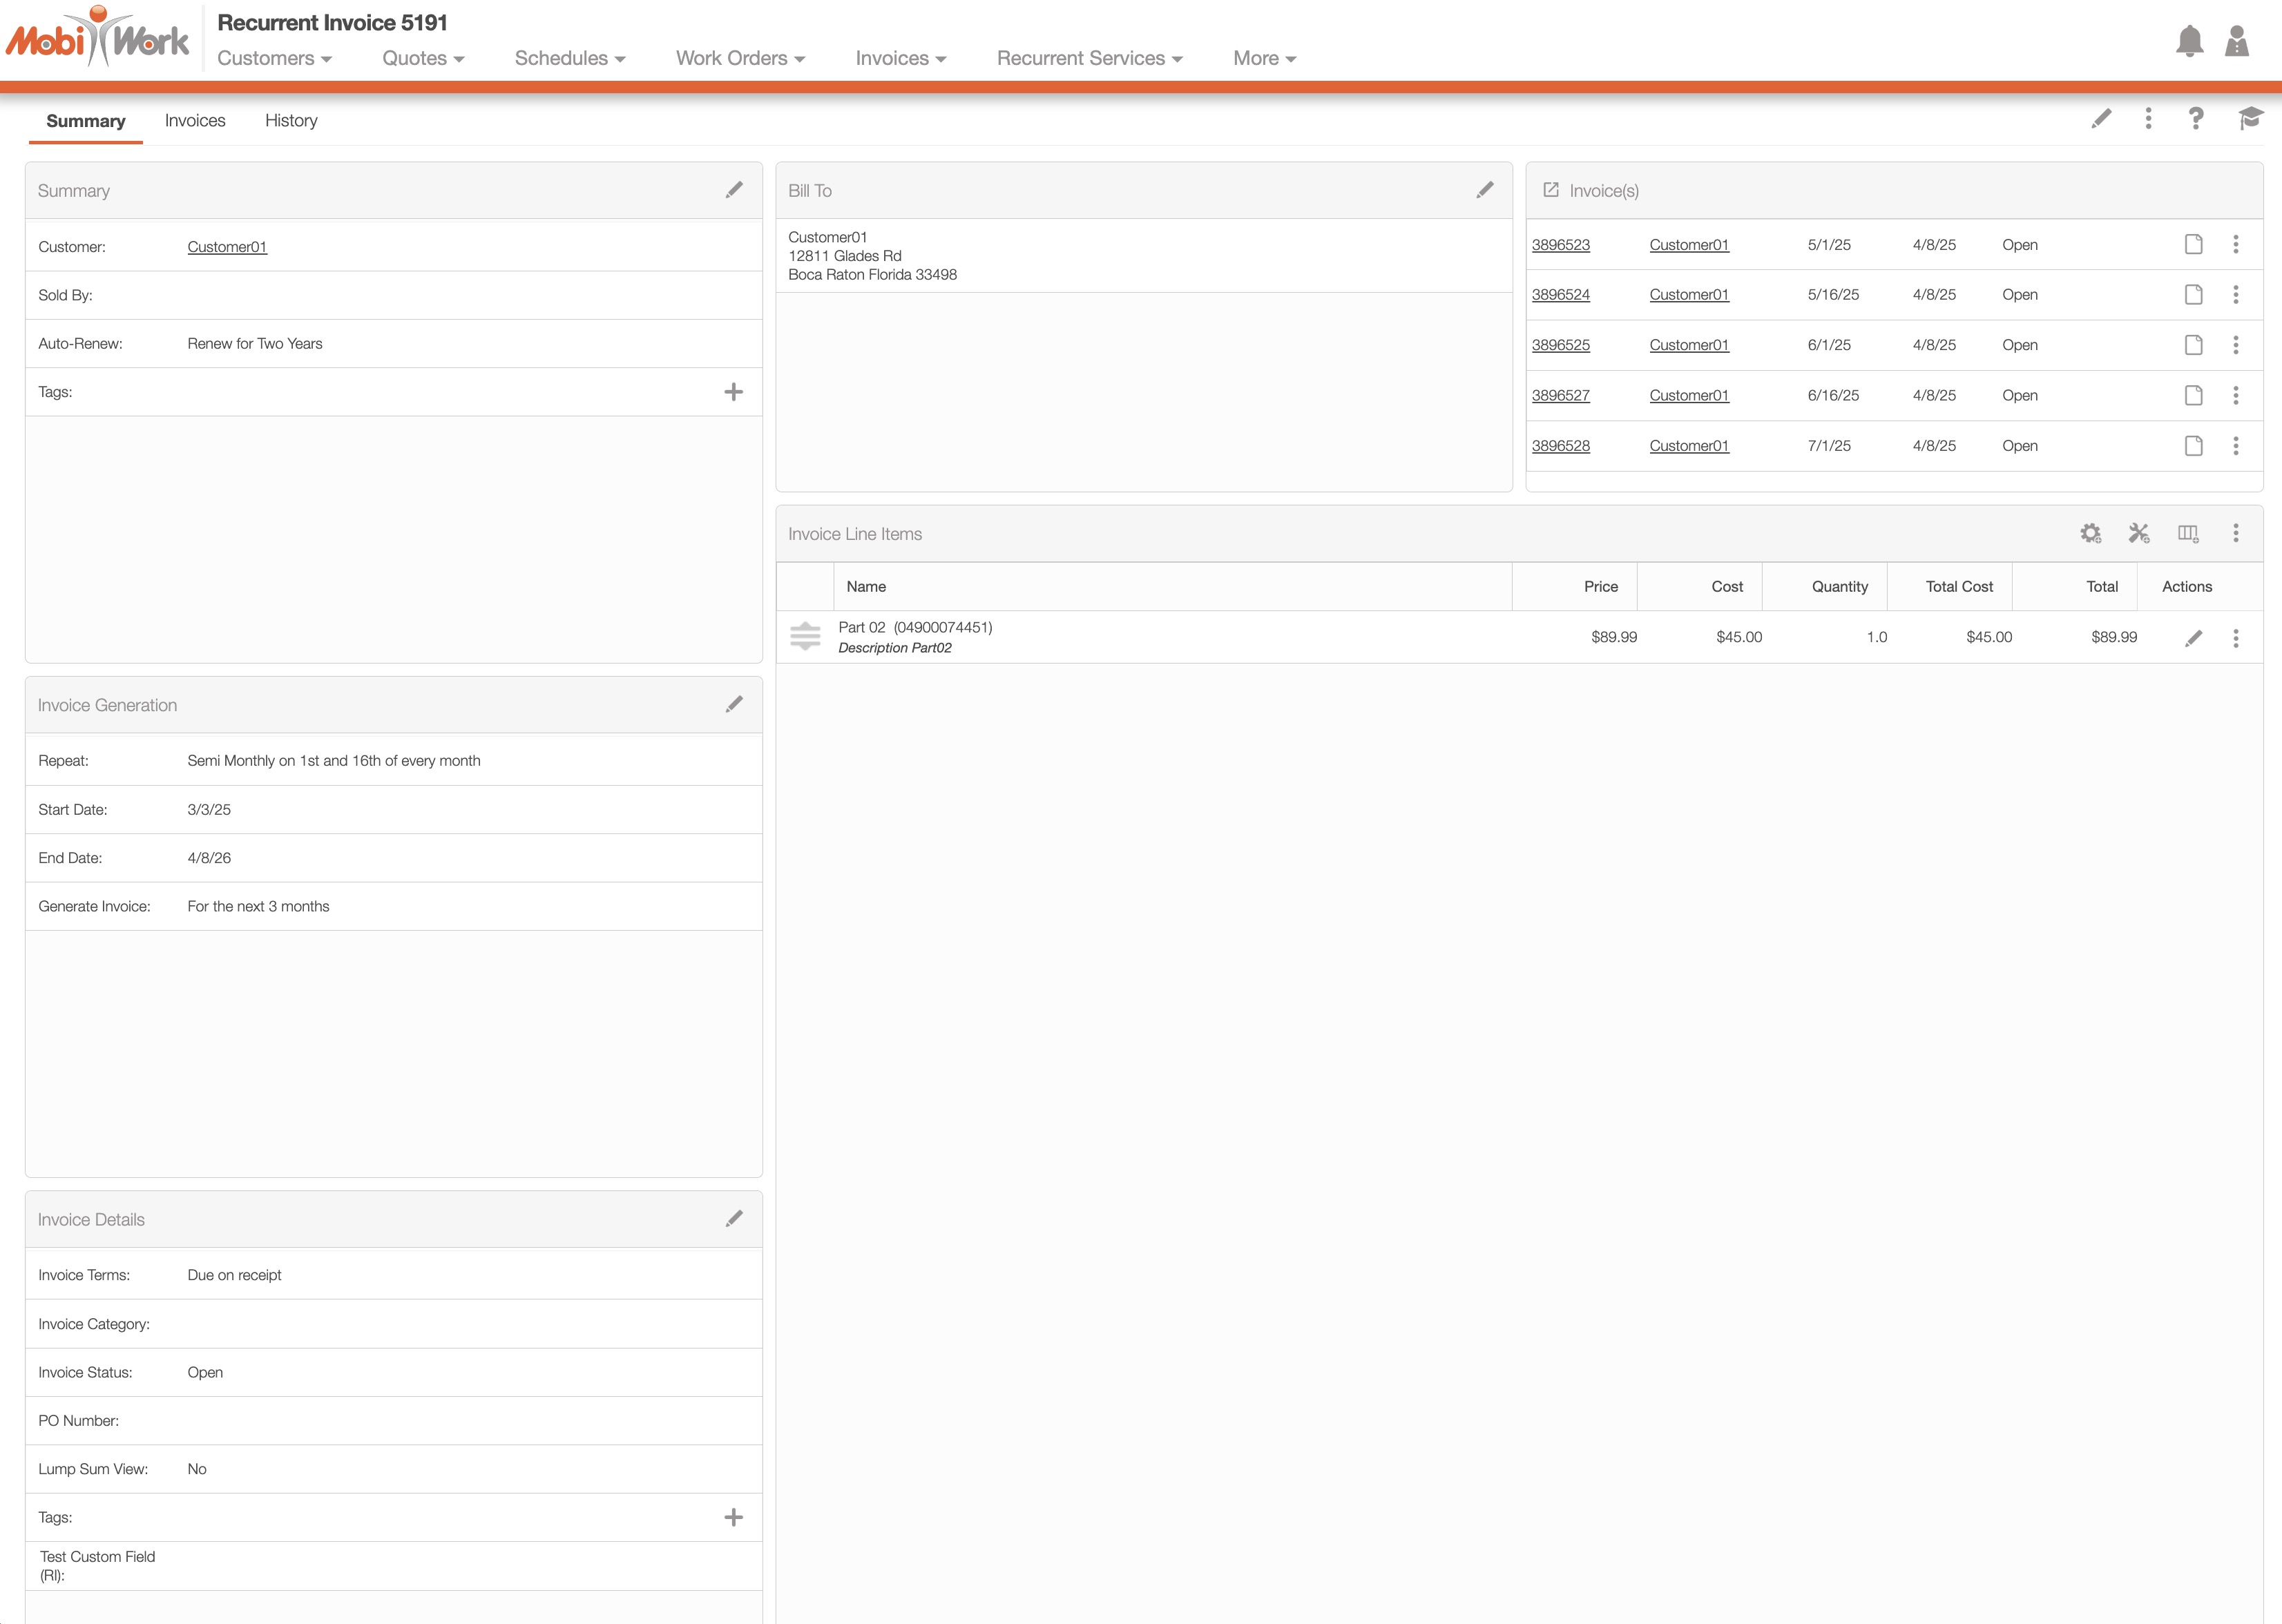Click the gear icon in Invoice Line Items

point(2090,534)
